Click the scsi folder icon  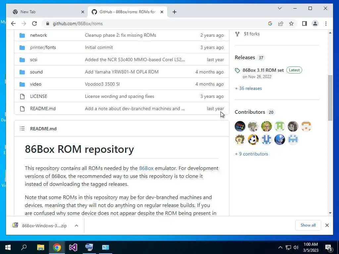(22, 60)
